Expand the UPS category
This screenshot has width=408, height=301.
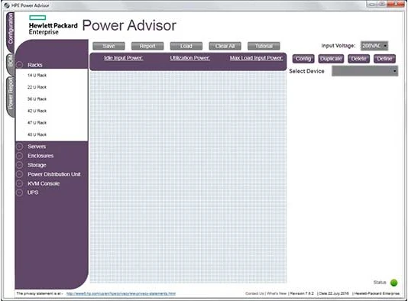[20, 193]
